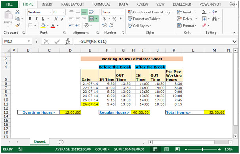The image size is (240, 154).
Task: Align text right
Action: (84, 19)
